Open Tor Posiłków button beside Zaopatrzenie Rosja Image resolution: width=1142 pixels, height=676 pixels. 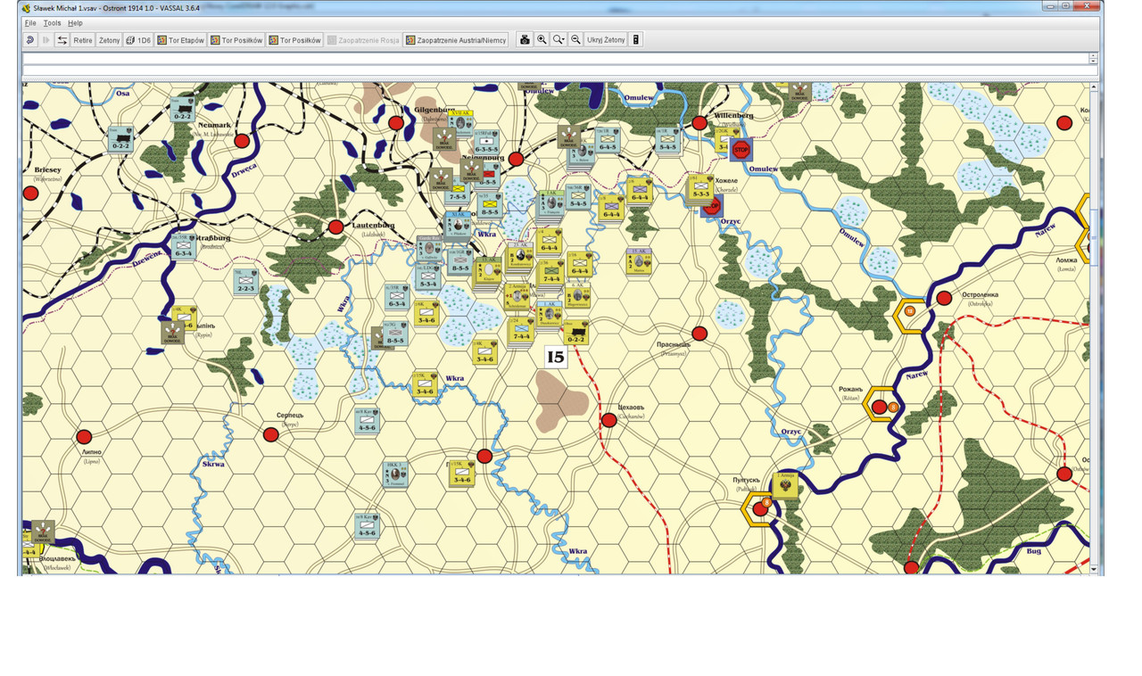point(295,40)
